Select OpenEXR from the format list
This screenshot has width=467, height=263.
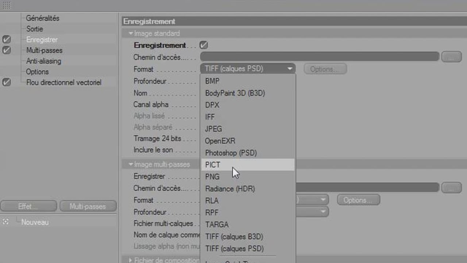tap(220, 141)
